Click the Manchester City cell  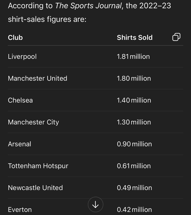(33, 122)
